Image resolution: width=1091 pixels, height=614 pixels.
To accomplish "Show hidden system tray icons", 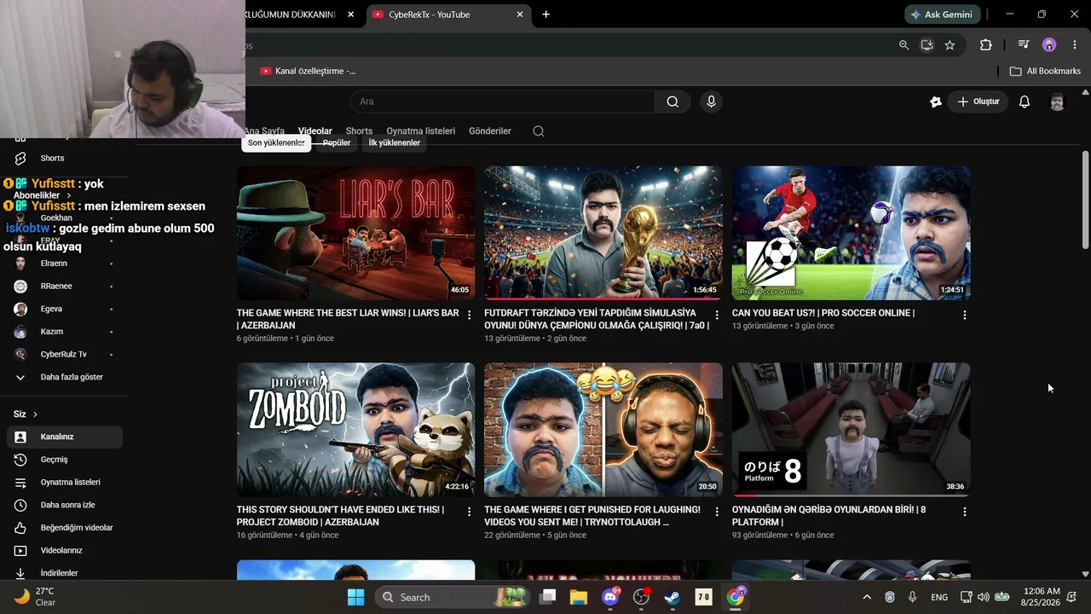I will [867, 597].
